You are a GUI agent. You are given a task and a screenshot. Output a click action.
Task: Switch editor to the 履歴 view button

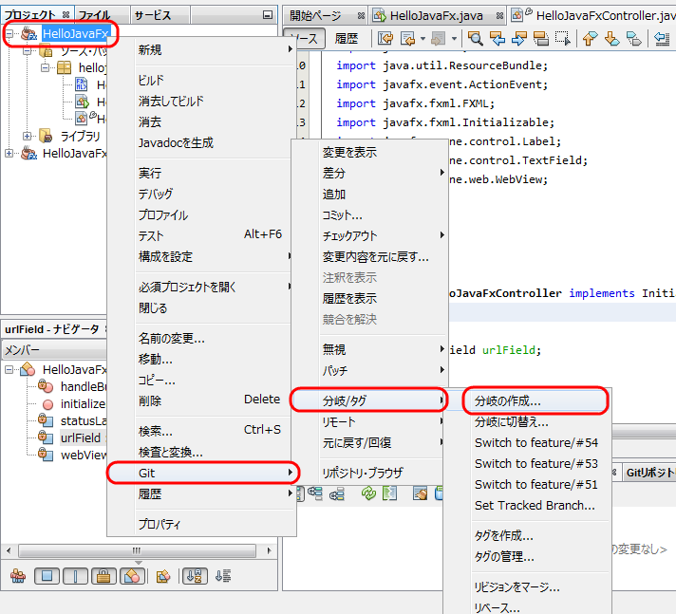click(347, 38)
